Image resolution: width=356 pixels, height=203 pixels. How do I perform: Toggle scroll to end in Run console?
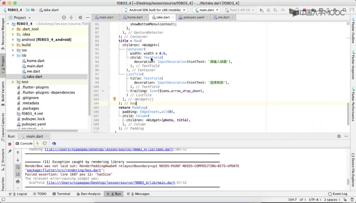(x=18, y=174)
